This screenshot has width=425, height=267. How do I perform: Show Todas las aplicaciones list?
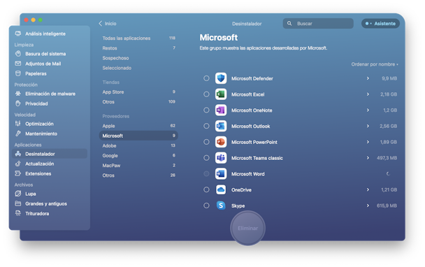[138, 38]
